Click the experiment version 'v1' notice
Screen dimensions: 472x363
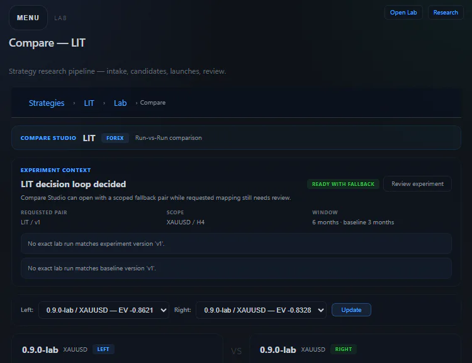236,244
